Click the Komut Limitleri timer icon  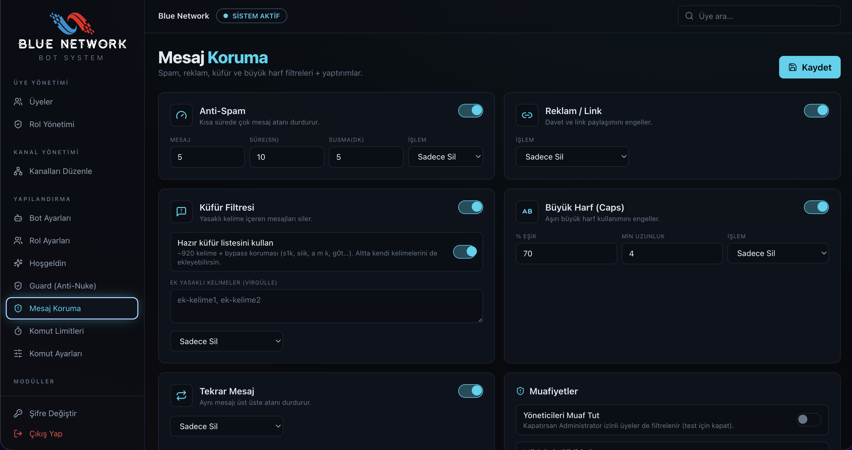(x=18, y=331)
